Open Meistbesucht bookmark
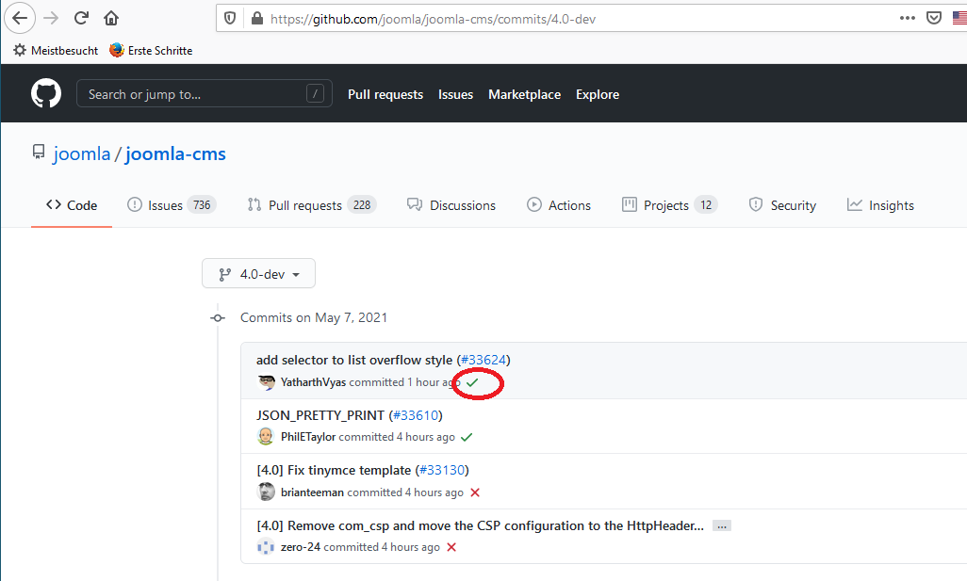Viewport: 967px width, 581px height. 56,51
